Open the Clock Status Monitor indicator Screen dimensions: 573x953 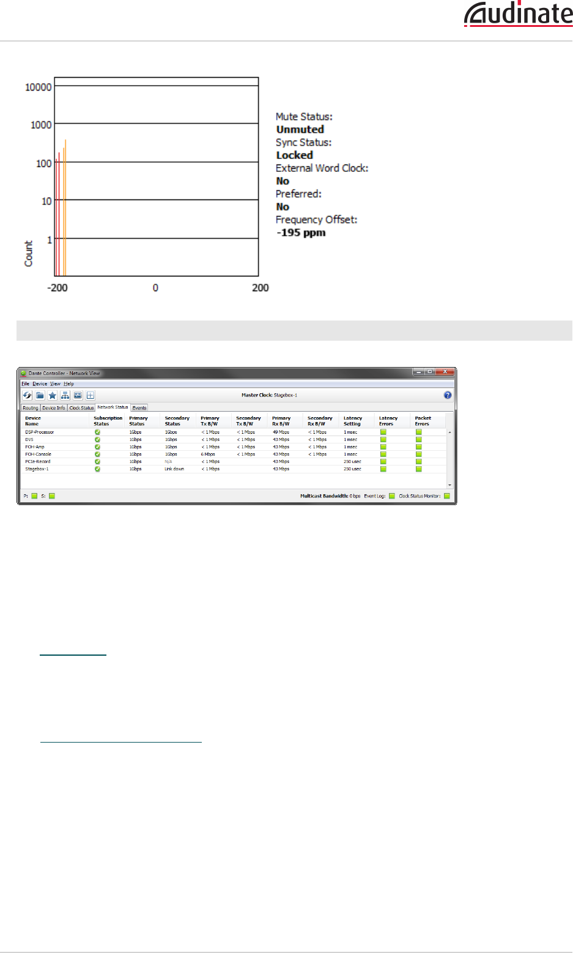pyautogui.click(x=447, y=496)
